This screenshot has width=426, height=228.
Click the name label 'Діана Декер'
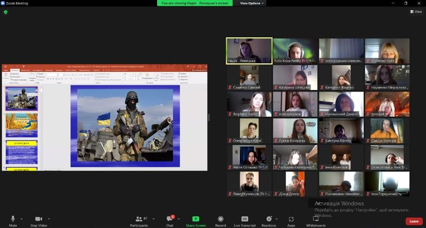click(x=289, y=194)
